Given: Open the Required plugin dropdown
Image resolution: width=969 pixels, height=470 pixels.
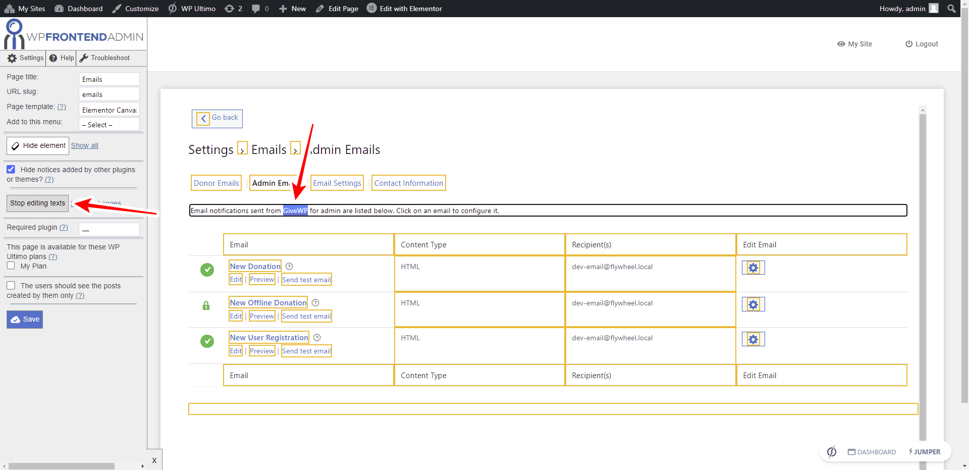Looking at the screenshot, I should pos(109,230).
